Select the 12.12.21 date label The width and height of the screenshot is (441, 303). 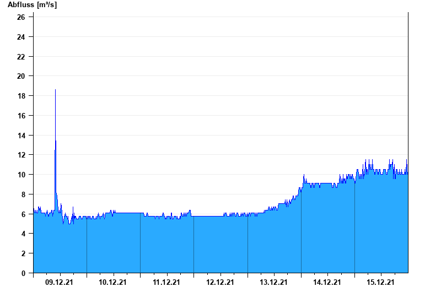click(220, 283)
